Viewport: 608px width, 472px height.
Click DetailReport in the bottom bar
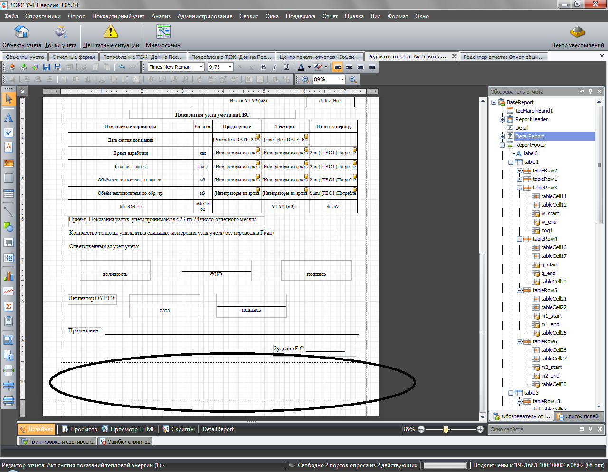coord(218,429)
